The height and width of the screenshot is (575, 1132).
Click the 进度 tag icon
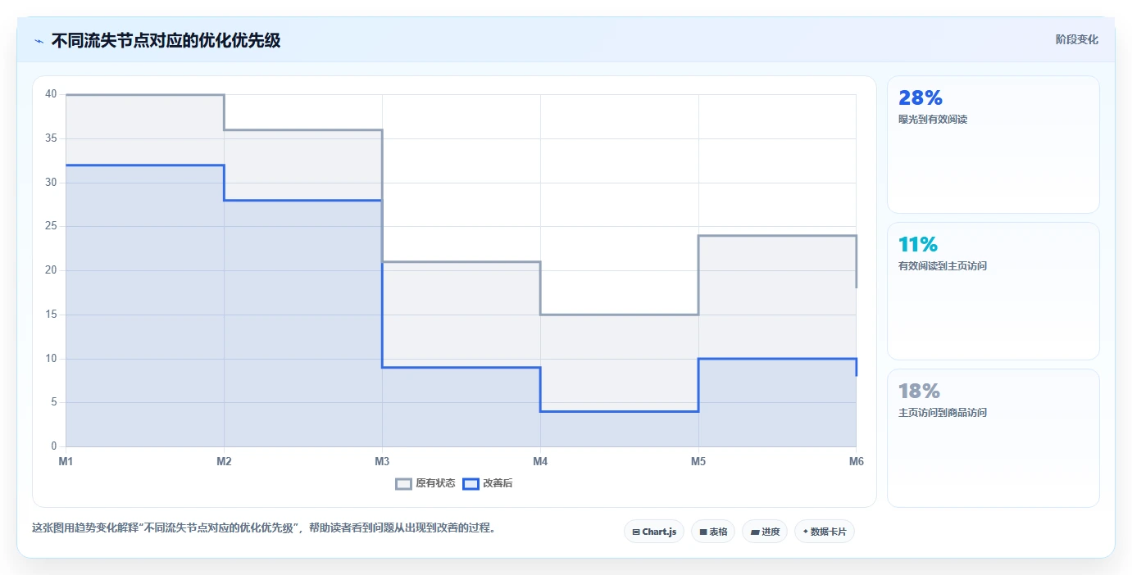[x=755, y=532]
